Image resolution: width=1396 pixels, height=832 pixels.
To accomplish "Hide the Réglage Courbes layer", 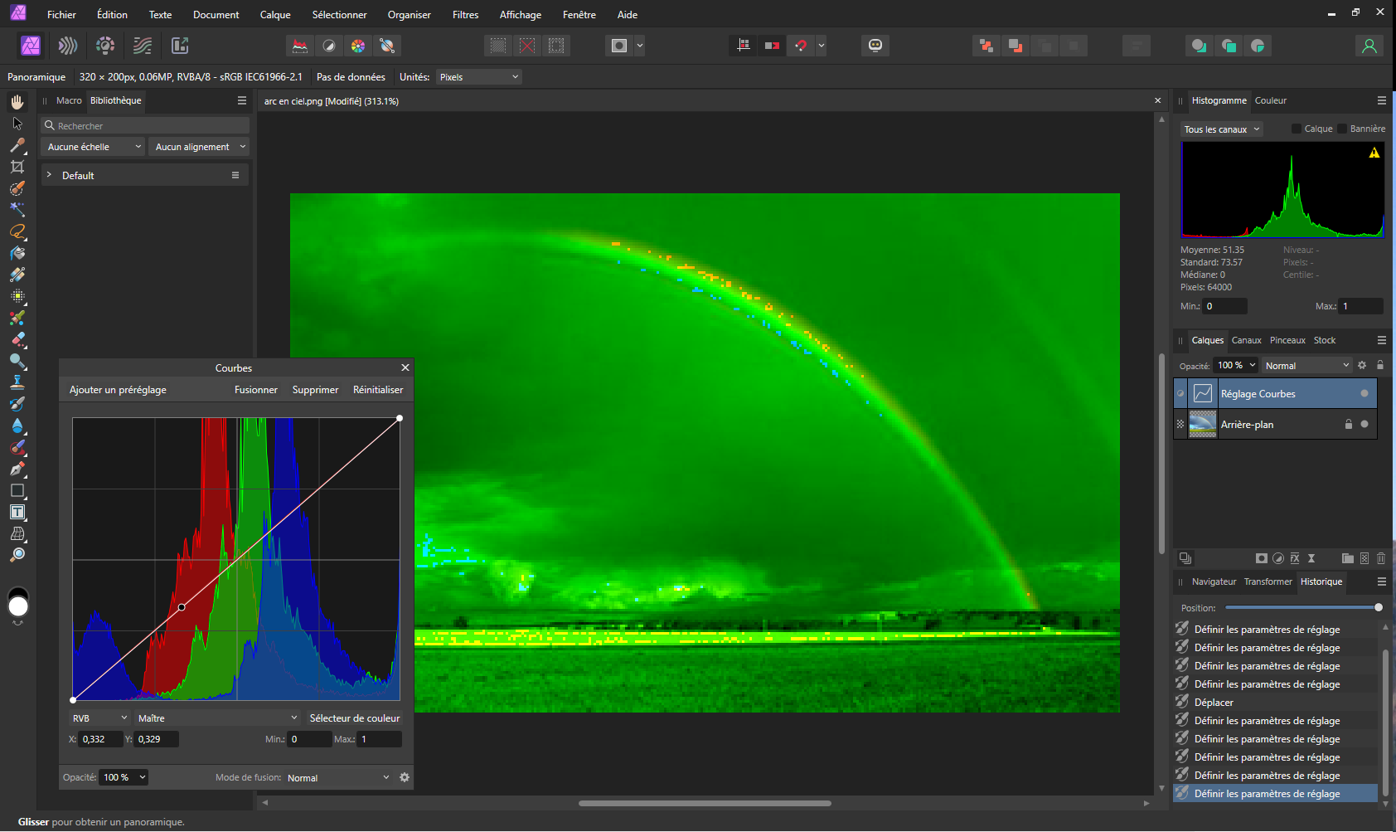I will pos(1364,393).
